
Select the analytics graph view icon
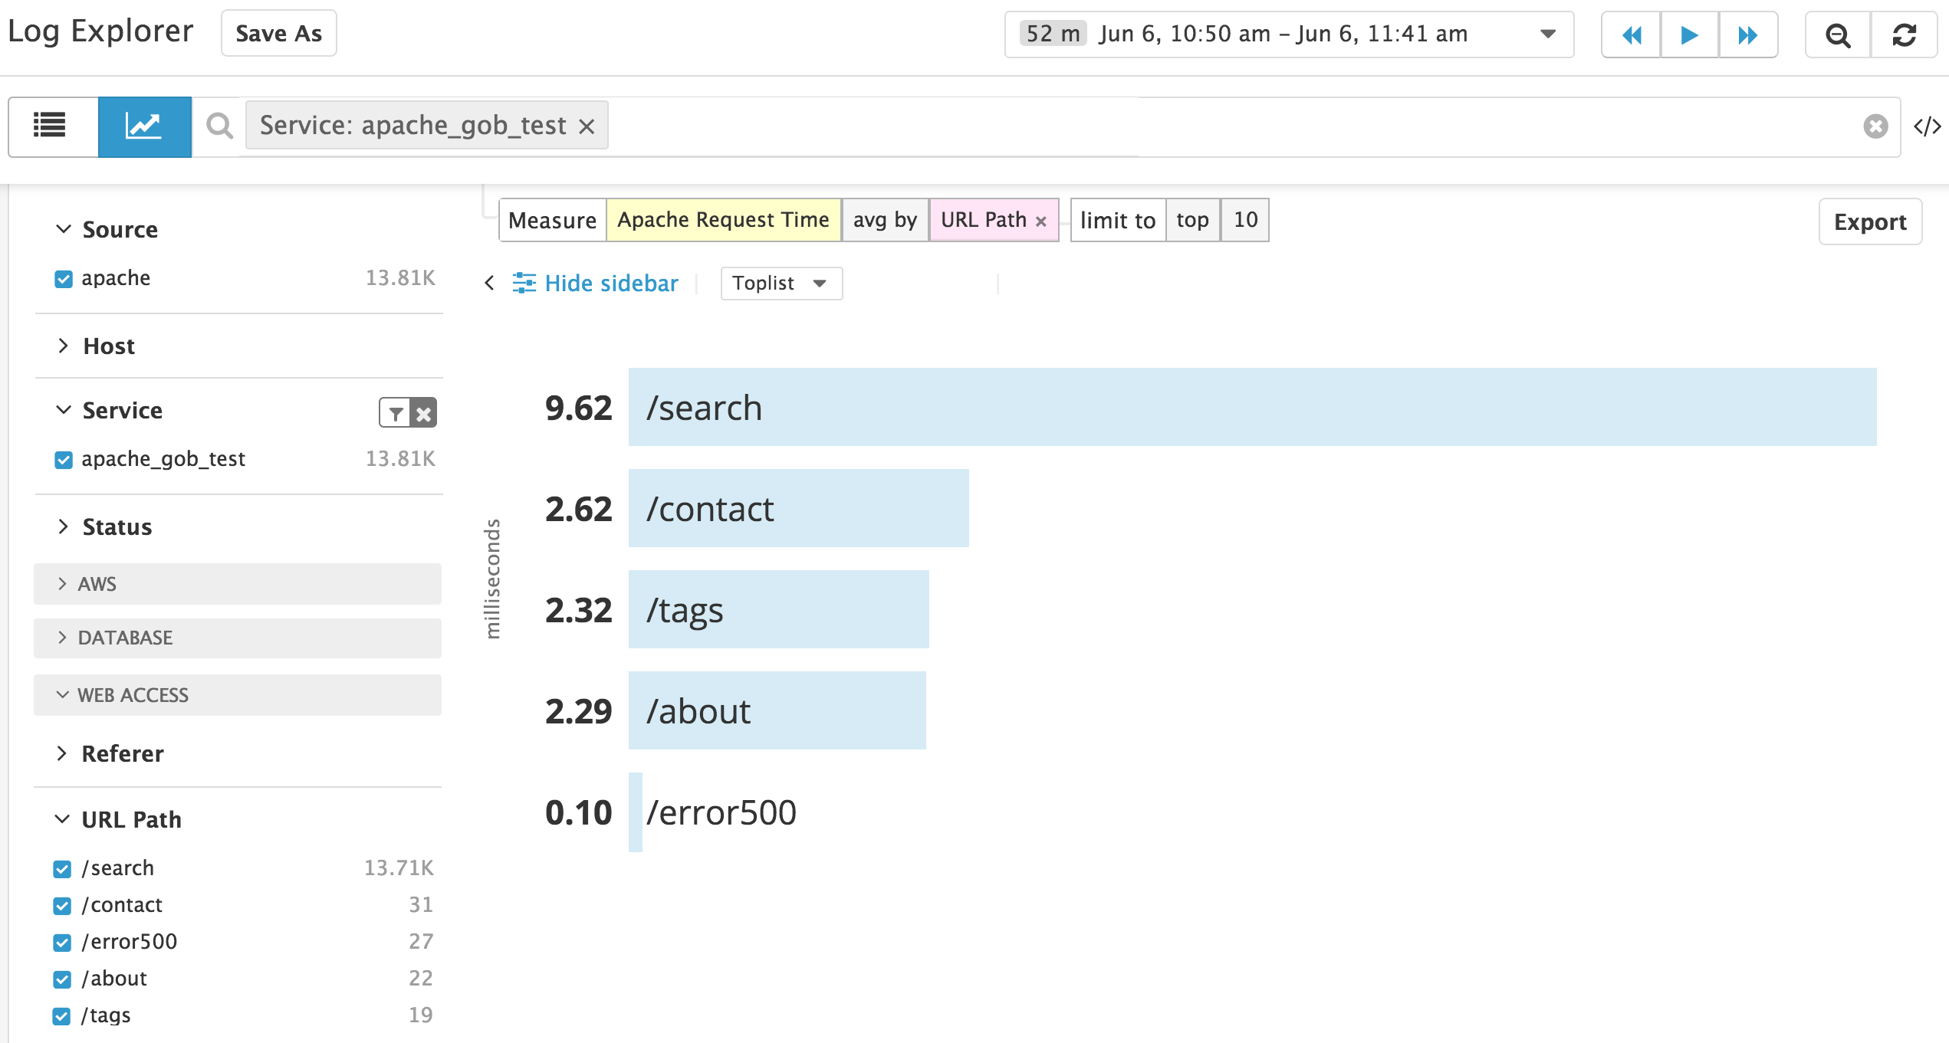144,126
